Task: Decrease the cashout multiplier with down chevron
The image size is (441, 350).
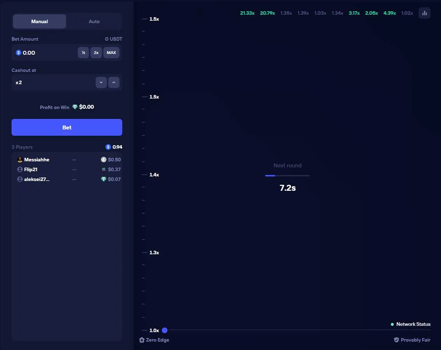Action: pyautogui.click(x=101, y=82)
